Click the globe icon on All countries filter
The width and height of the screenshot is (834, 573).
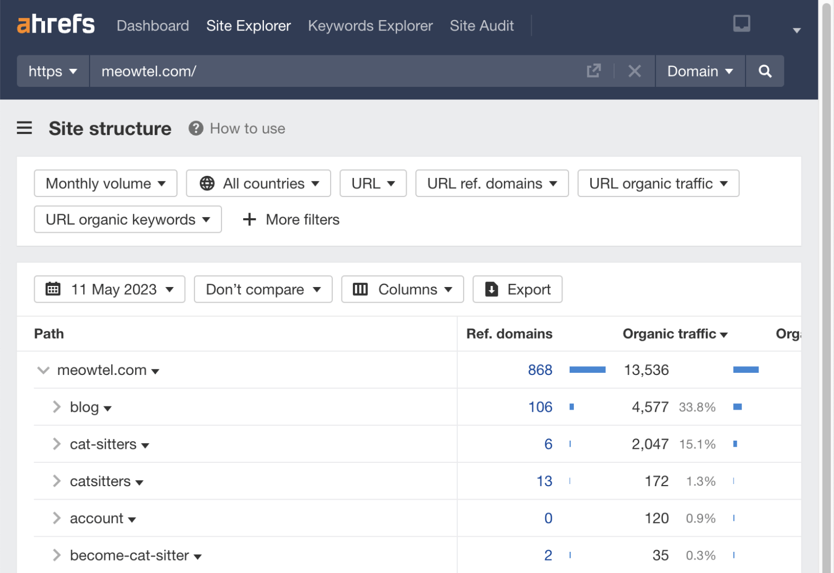[x=207, y=183]
